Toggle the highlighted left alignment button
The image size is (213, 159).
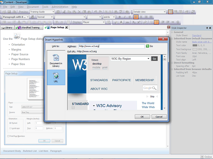(x=136, y=17)
